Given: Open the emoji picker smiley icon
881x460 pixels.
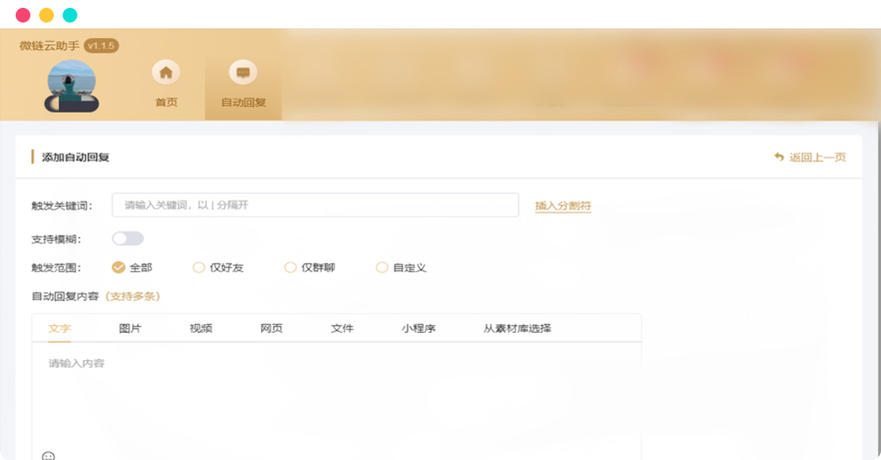Looking at the screenshot, I should 49,455.
